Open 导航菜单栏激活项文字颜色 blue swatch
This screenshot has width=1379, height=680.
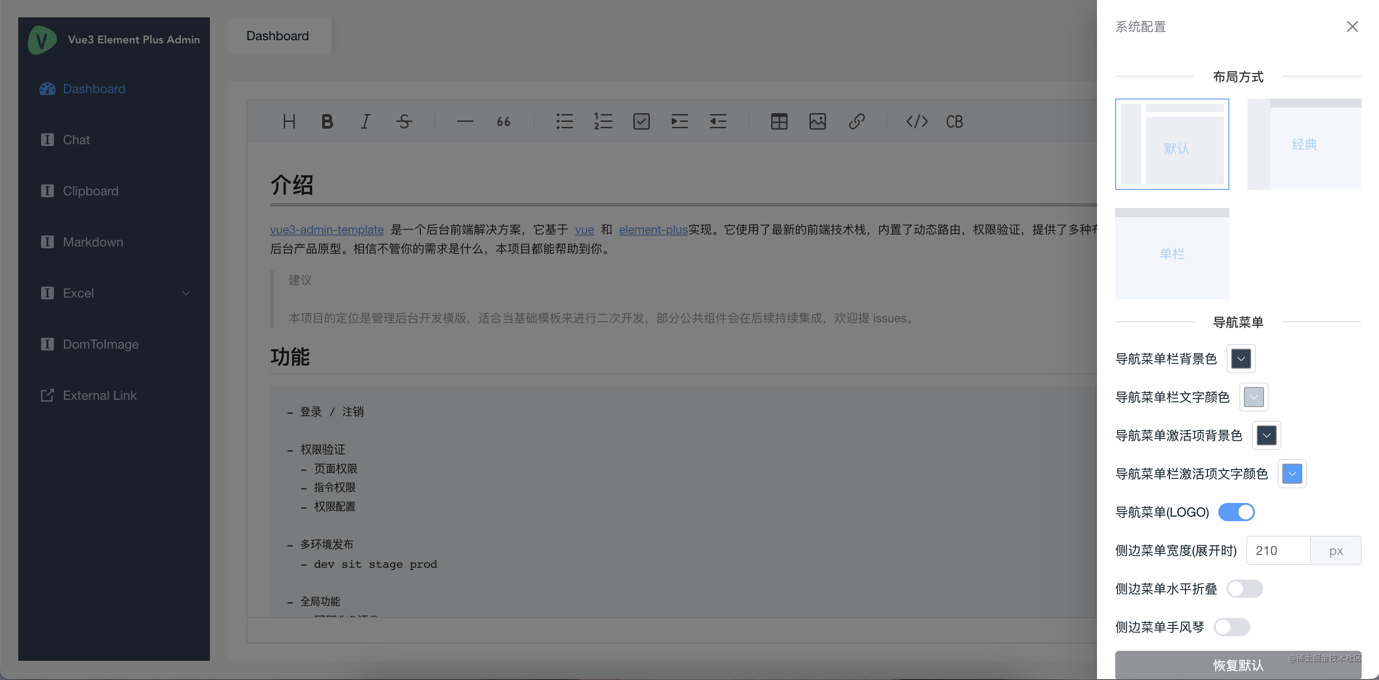pyautogui.click(x=1292, y=474)
